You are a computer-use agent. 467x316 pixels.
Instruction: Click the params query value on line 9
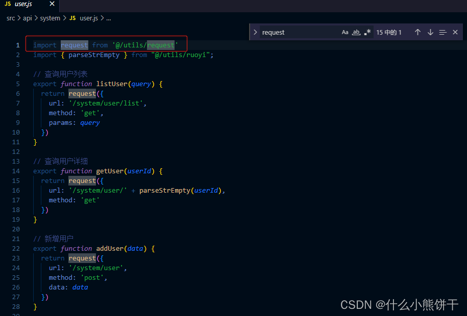coord(90,123)
